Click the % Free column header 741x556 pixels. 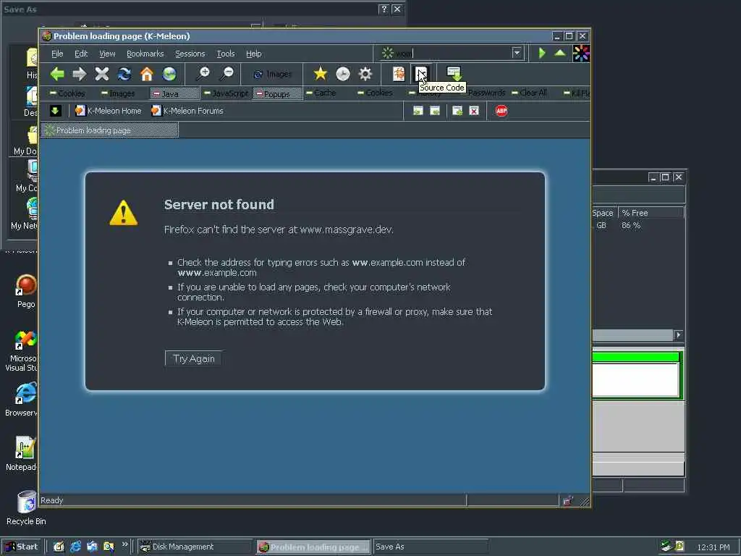[x=651, y=213]
